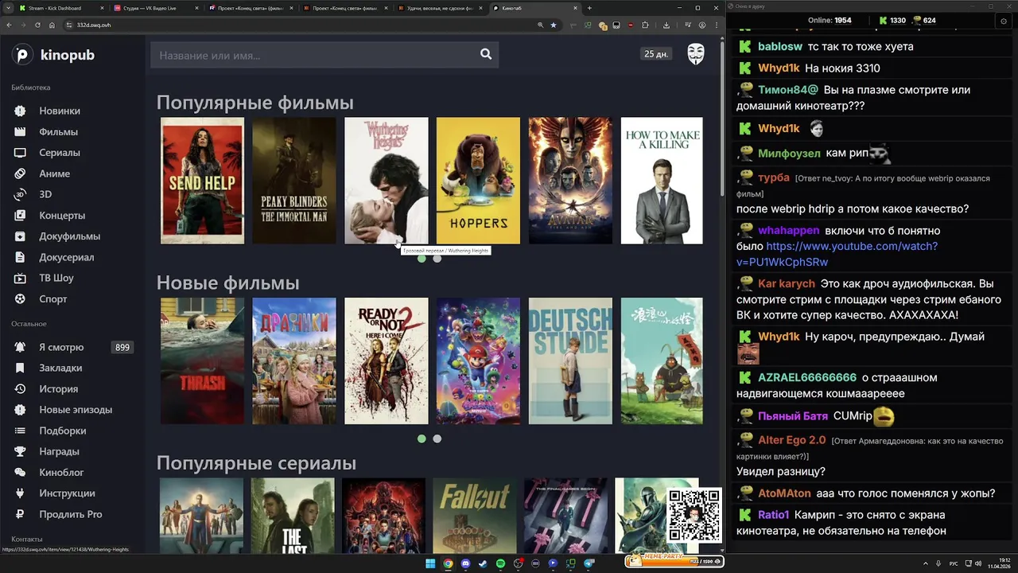
Task: Select first page dot of Новые фильмы
Action: [422, 439]
